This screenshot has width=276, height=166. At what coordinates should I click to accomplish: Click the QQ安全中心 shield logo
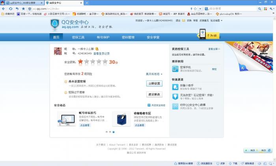pos(55,24)
